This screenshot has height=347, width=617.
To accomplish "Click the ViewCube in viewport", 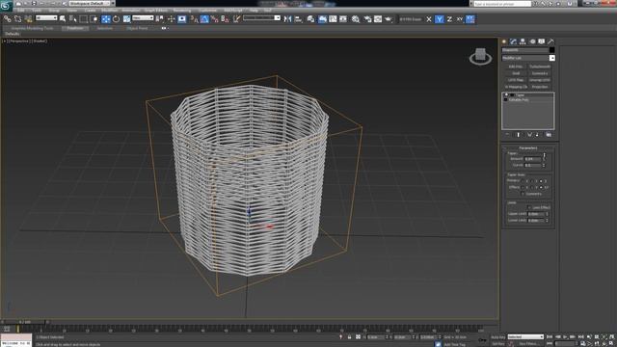I will 480,56.
